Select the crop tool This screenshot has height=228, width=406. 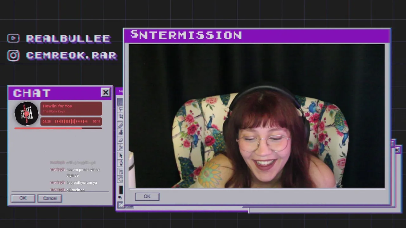click(121, 116)
